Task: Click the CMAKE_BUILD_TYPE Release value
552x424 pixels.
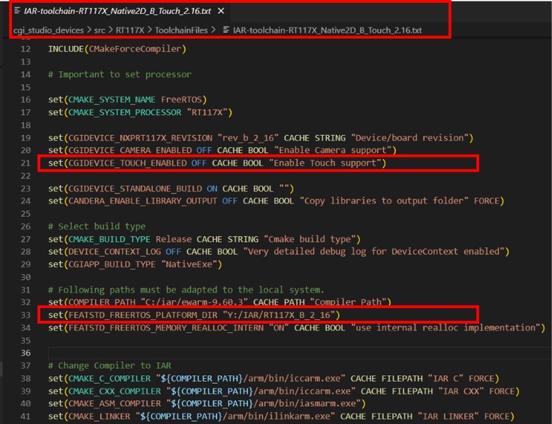Action: (x=174, y=240)
